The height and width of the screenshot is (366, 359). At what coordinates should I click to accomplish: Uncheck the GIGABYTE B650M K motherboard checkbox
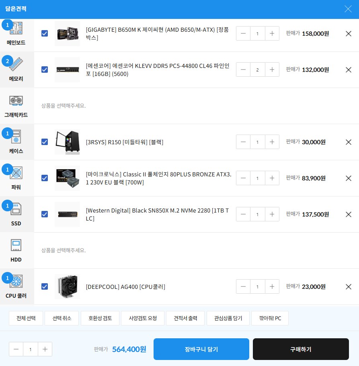tap(45, 33)
